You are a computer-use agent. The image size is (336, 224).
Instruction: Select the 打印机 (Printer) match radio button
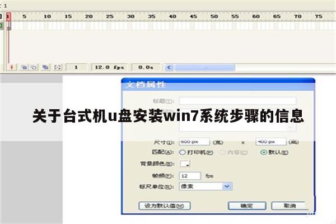click(x=183, y=152)
